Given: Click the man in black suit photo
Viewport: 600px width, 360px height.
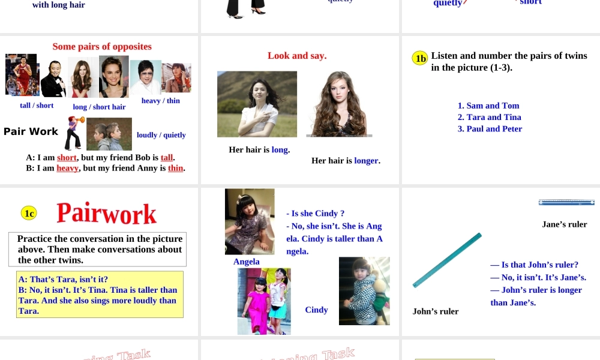Looking at the screenshot, I should (x=53, y=79).
